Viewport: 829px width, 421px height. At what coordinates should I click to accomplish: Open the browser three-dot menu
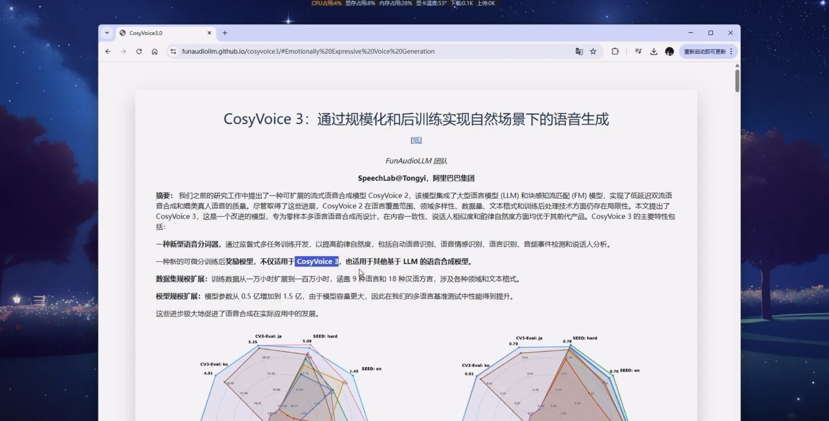click(x=731, y=51)
